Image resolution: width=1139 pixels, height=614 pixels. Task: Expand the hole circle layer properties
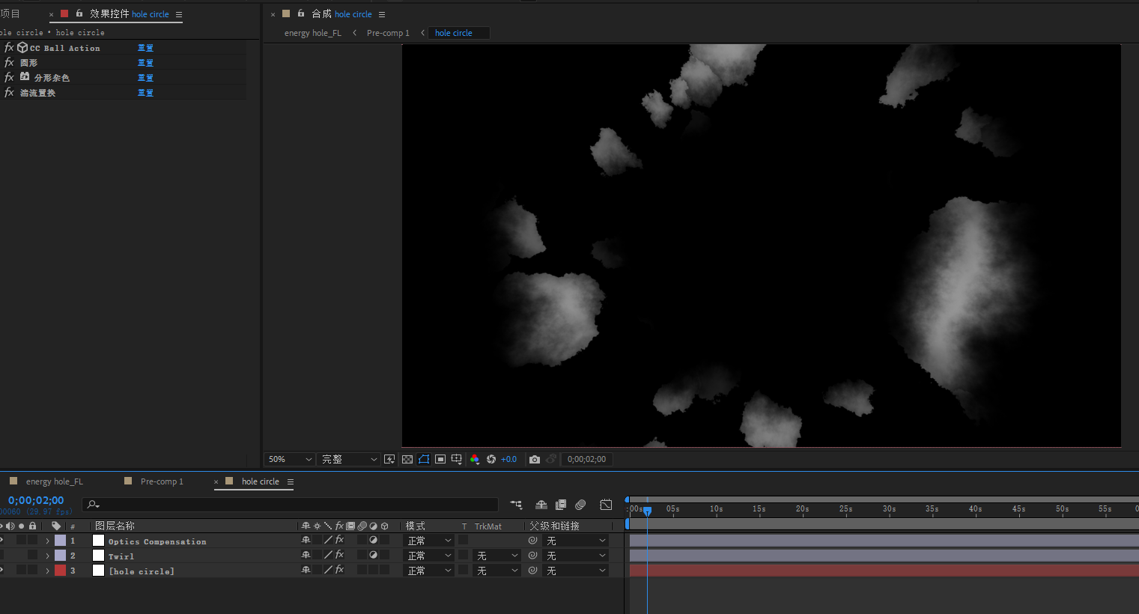(47, 571)
